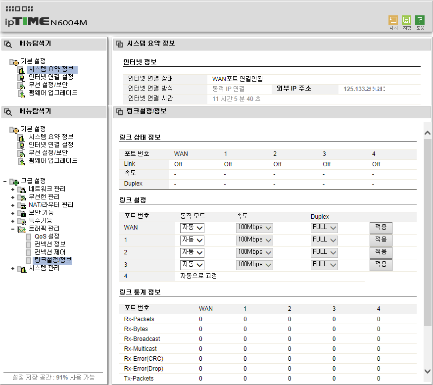Click monitor icon beside upper 인터넷 연결 설정
Screen dimensions: 433x385
(x=21, y=78)
